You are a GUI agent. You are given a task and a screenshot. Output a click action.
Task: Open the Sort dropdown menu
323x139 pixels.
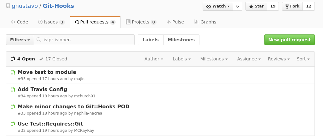[x=303, y=59]
